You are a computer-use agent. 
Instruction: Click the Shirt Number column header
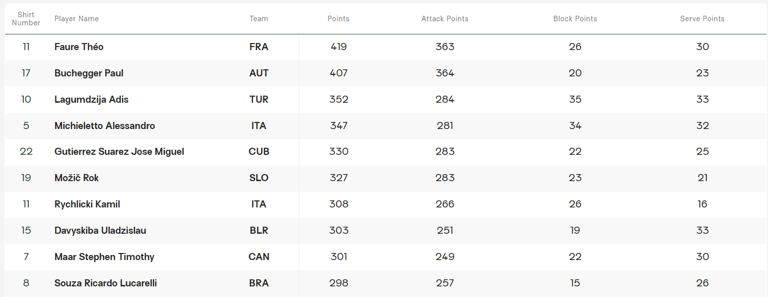pyautogui.click(x=26, y=19)
